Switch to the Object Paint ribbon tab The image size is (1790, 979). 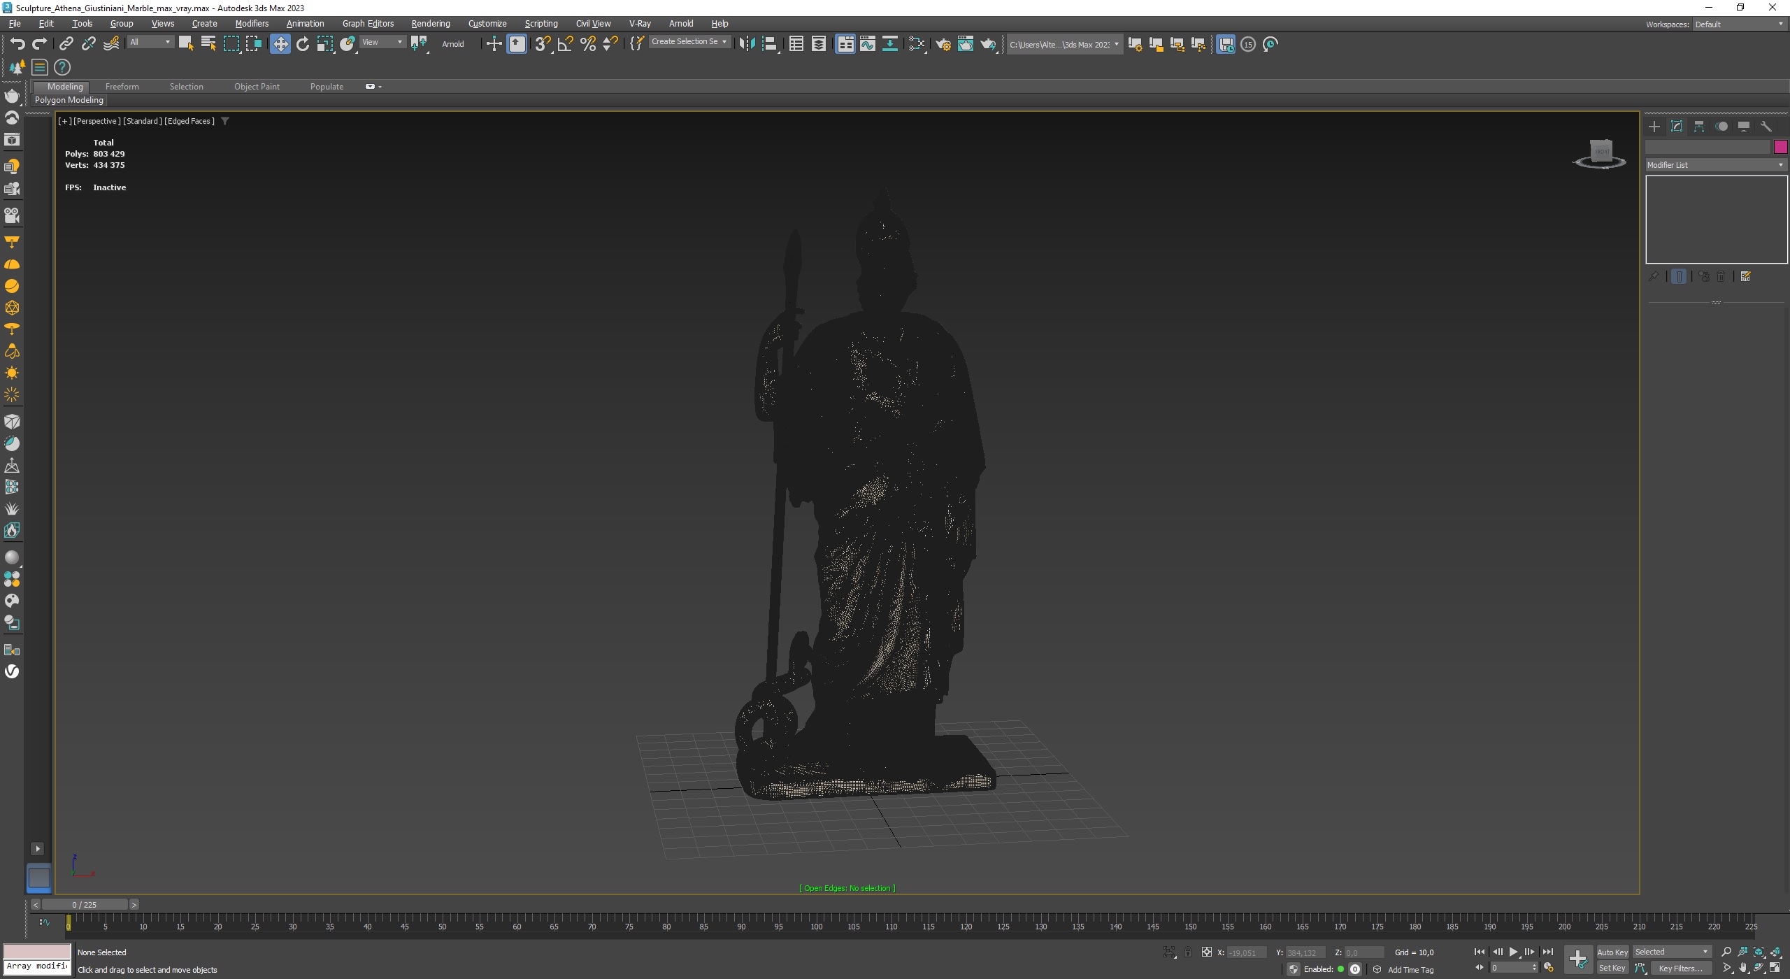pyautogui.click(x=257, y=87)
